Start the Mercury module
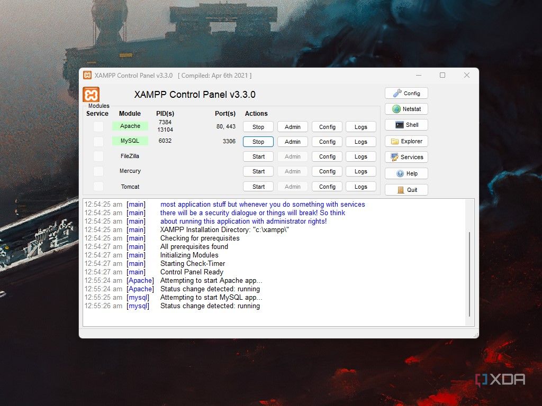 click(258, 171)
